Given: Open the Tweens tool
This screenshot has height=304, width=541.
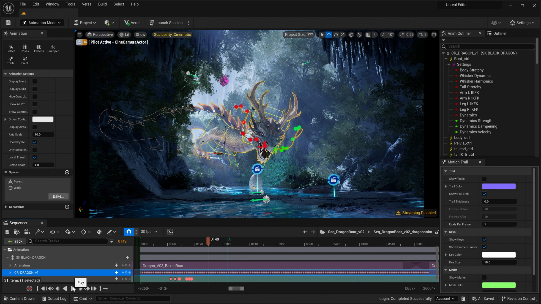Looking at the screenshot, I should click(39, 48).
